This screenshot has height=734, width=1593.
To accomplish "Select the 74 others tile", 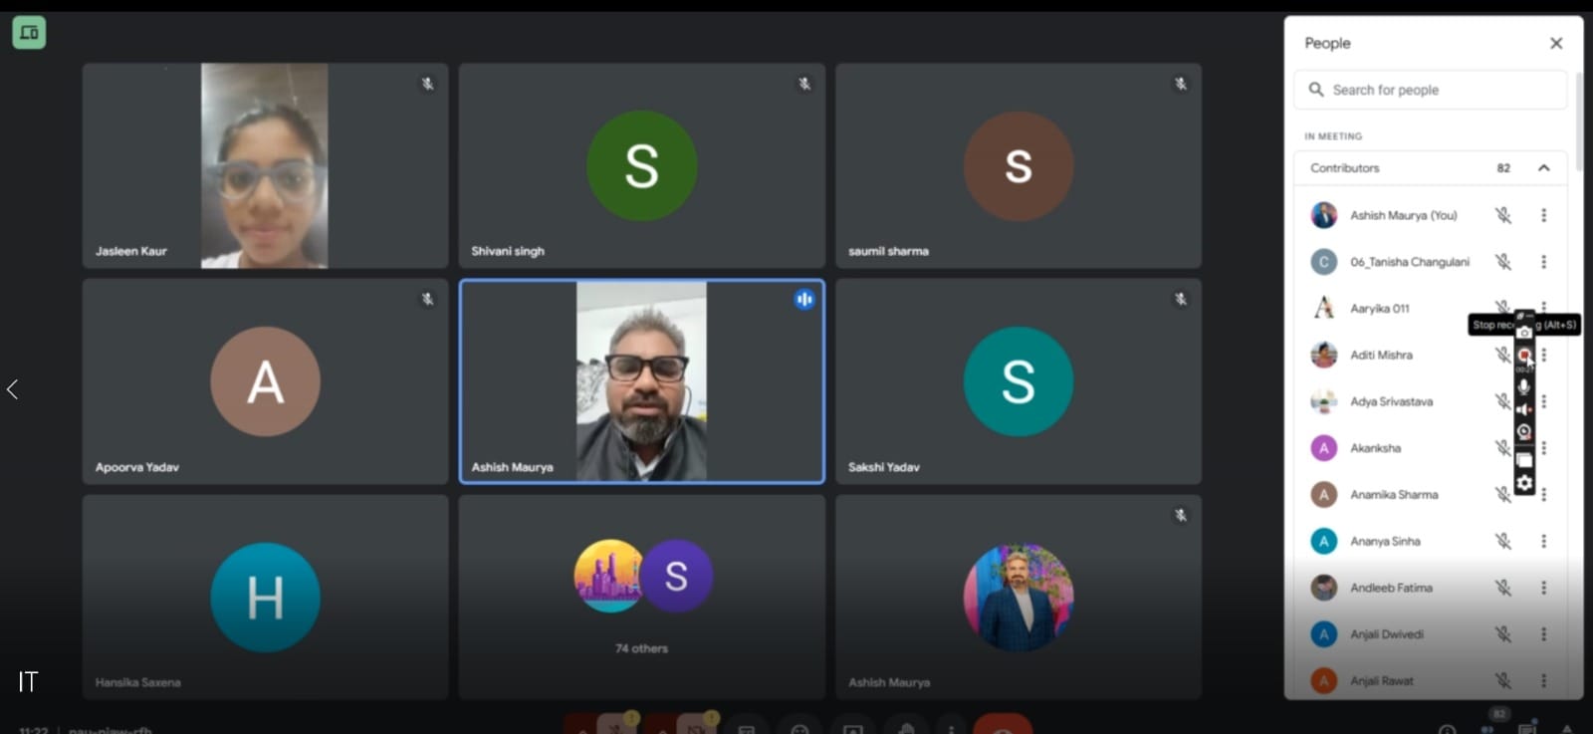I will (641, 597).
